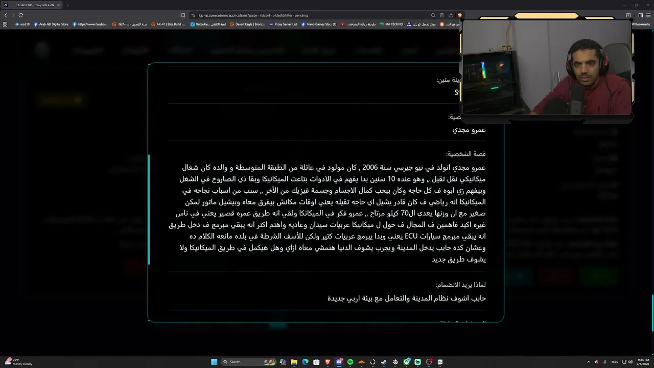Open Discord from taskbar
Viewport: 654px width, 368px height.
click(339, 362)
